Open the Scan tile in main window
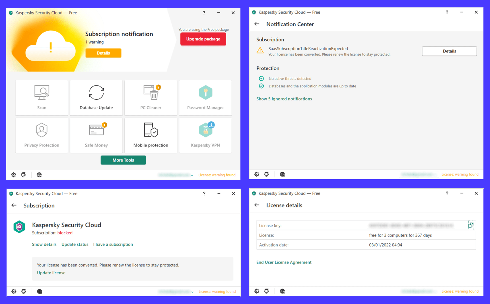 click(x=42, y=98)
